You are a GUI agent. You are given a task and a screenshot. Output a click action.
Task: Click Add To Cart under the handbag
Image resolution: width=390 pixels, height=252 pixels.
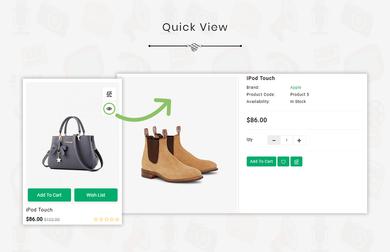coord(49,195)
